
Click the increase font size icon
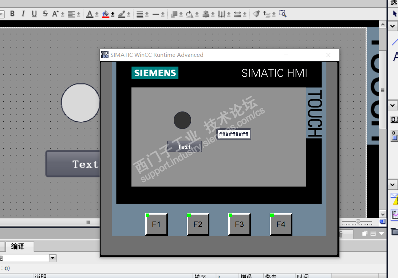tap(55, 14)
